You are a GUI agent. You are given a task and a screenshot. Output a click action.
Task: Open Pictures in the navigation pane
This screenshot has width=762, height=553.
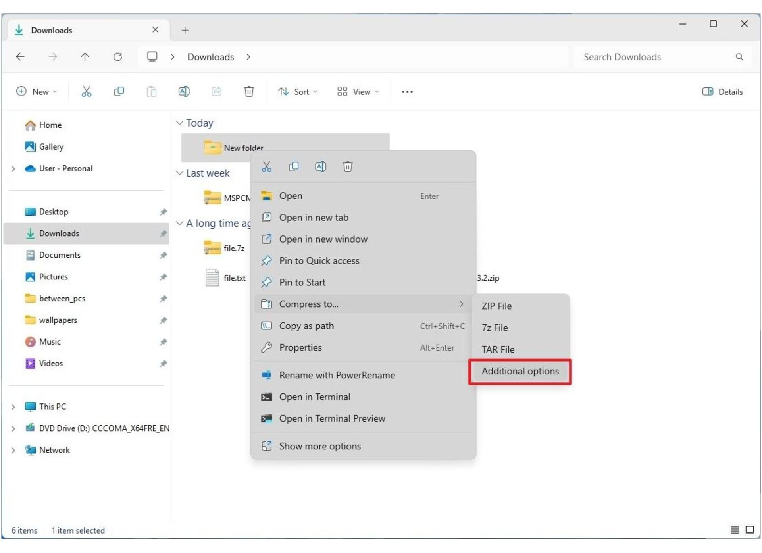[x=53, y=277]
